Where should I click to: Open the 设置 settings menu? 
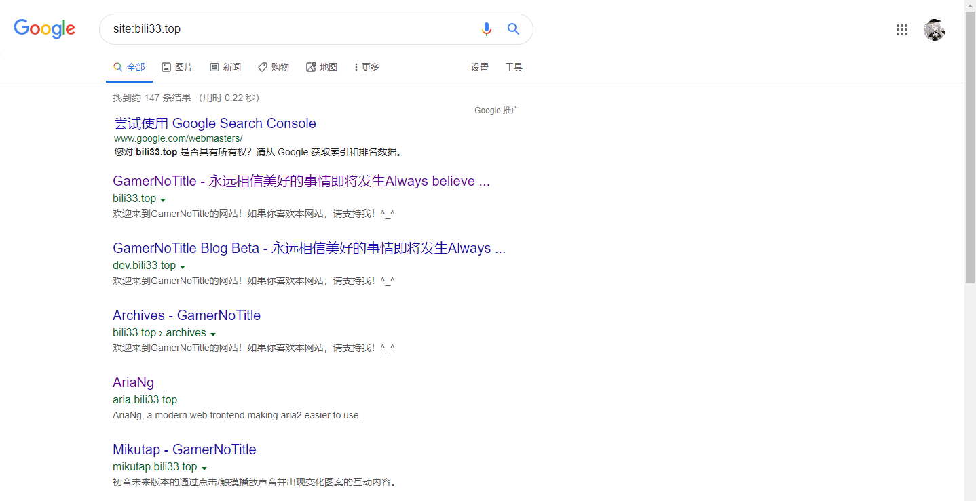point(480,66)
